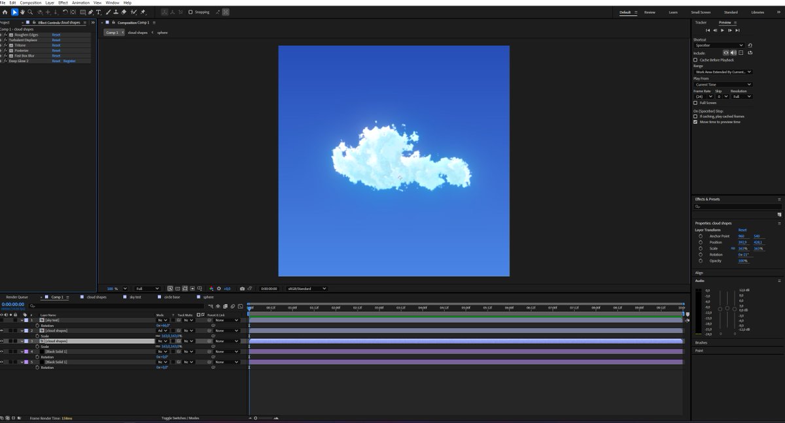Open the Composition menu in the menu bar
This screenshot has width=785, height=423.
pos(29,2)
